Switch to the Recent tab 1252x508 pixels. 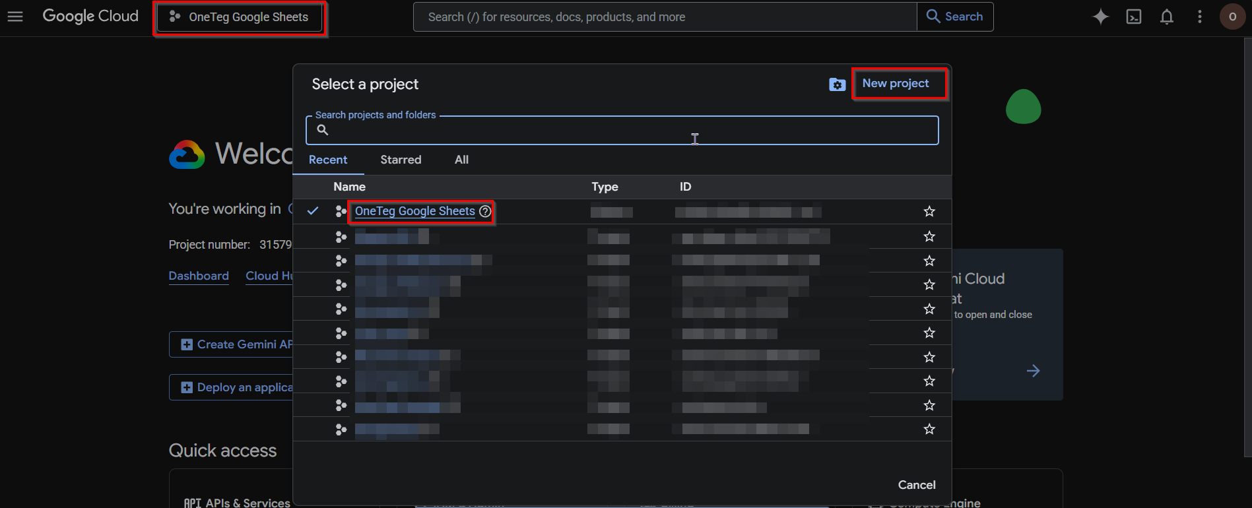[328, 160]
